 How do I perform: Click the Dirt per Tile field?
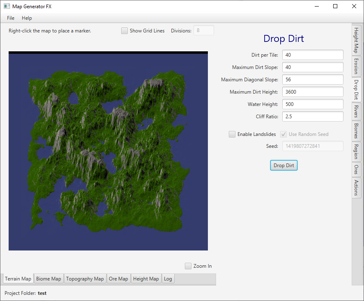pyautogui.click(x=312, y=55)
